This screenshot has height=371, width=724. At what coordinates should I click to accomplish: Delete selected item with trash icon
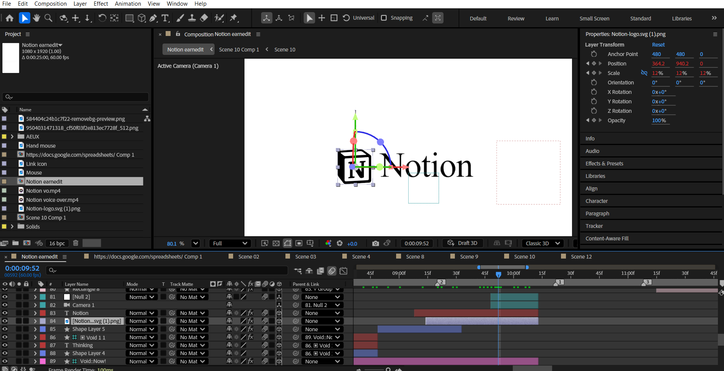click(75, 243)
